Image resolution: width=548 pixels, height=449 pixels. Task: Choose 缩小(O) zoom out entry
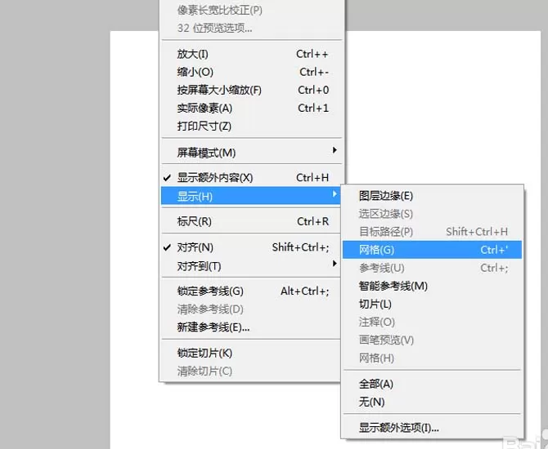[251, 72]
